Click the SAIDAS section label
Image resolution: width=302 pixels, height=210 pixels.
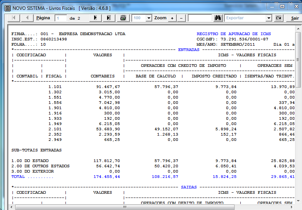188,187
